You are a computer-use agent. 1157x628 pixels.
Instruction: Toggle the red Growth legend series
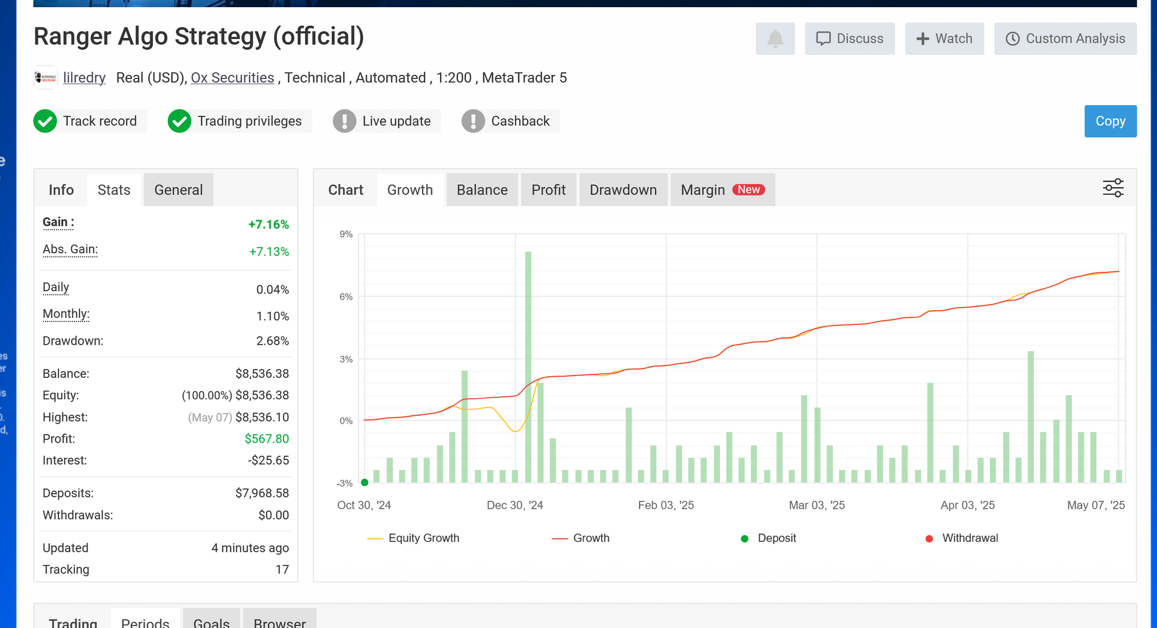[581, 538]
